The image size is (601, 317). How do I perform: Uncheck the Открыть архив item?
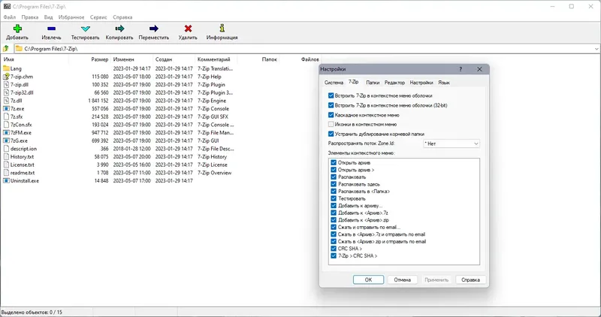[x=334, y=162]
